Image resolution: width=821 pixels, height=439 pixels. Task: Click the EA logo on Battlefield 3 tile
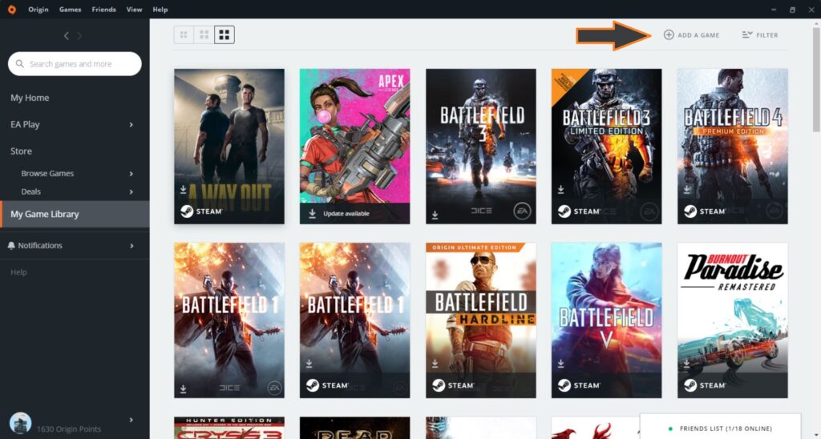point(523,211)
